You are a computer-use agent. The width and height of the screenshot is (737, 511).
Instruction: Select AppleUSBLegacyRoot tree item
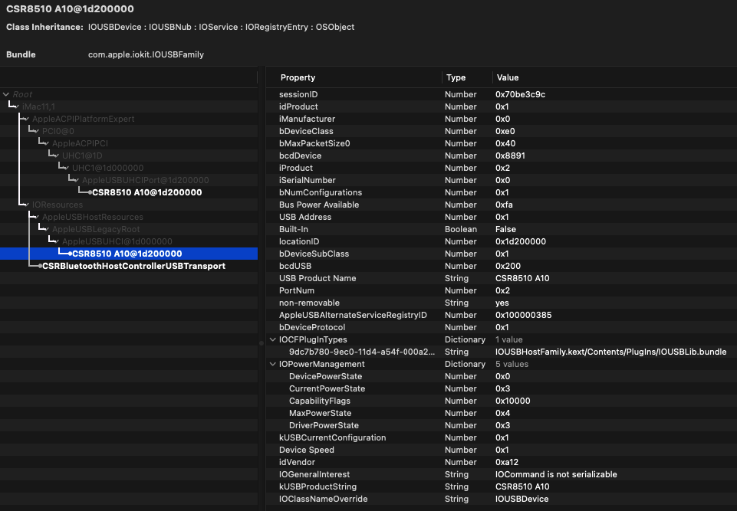tap(96, 229)
